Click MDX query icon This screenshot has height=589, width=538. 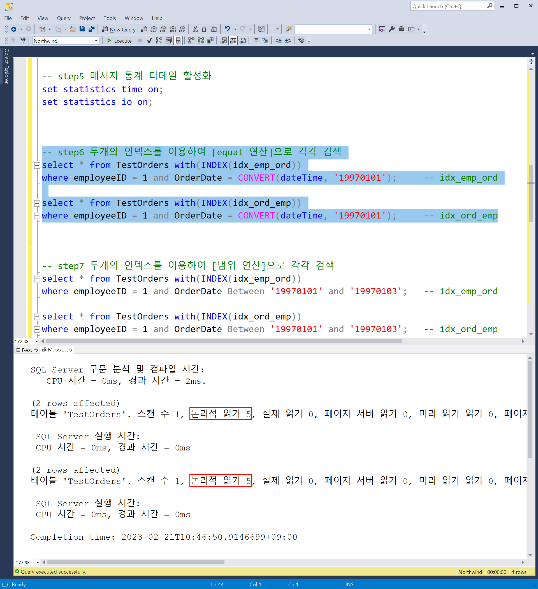154,29
